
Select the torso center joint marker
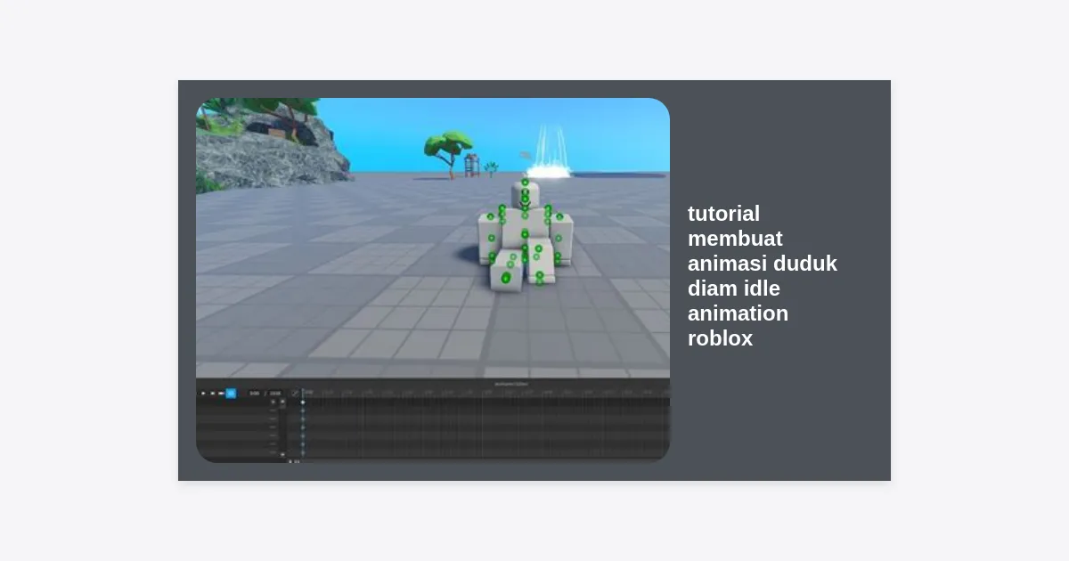[525, 234]
